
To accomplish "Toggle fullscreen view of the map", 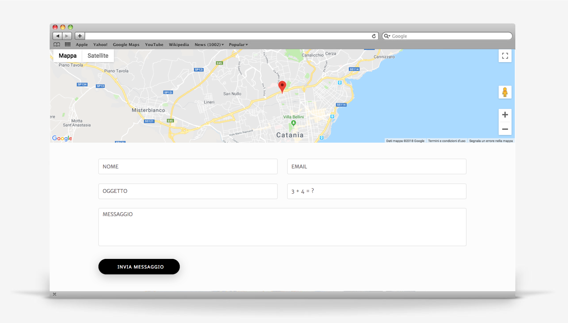I will pos(505,56).
